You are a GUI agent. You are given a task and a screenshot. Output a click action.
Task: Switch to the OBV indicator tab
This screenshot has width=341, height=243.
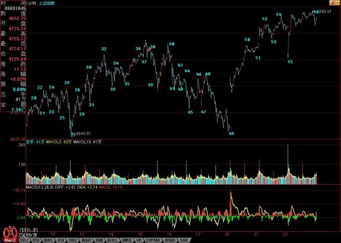(74, 240)
